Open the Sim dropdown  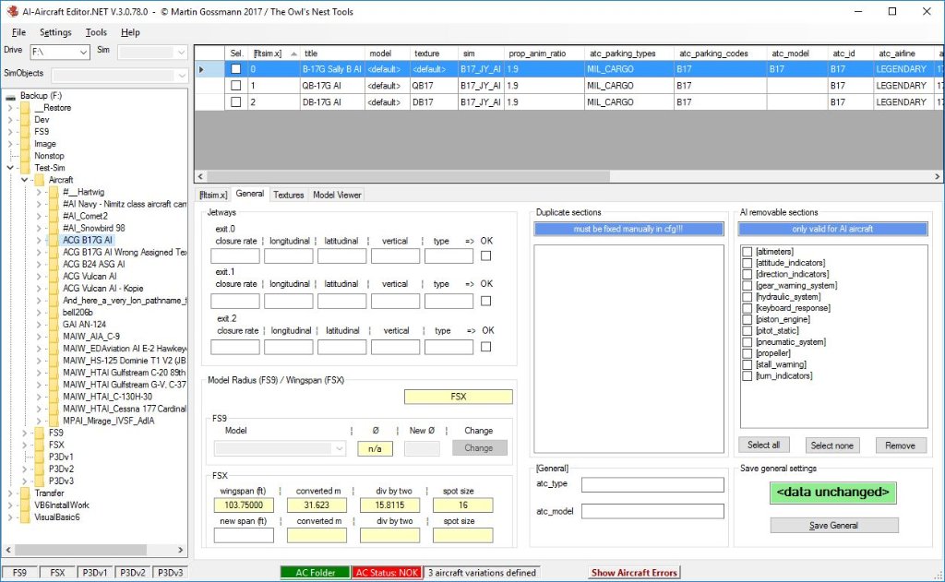181,53
